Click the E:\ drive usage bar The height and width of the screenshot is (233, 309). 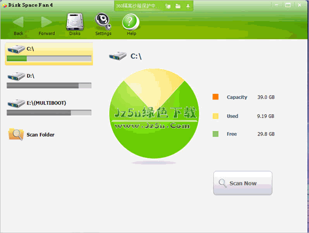49,113
